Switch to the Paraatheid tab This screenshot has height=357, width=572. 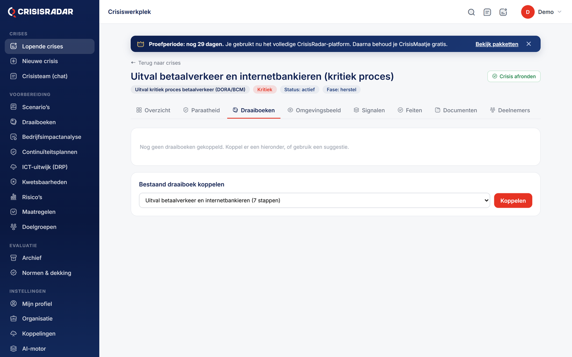point(201,110)
